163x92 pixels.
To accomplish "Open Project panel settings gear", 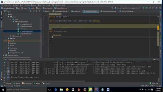I will 37,11.
